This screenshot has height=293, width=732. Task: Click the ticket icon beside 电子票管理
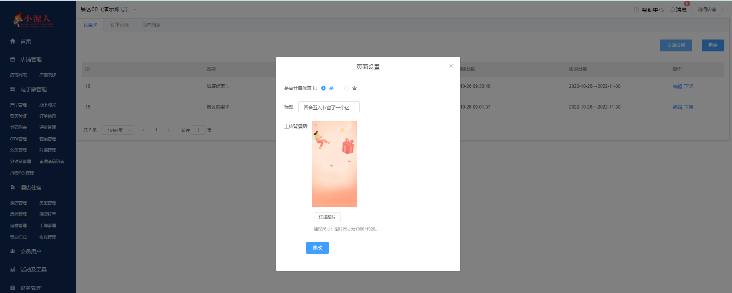tap(13, 89)
